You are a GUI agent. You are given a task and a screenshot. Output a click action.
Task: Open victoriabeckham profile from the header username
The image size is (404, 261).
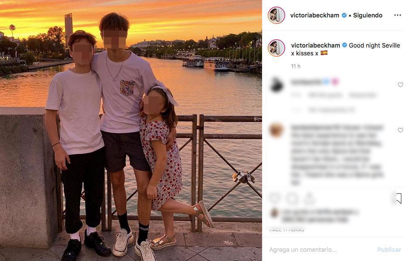pyautogui.click(x=314, y=15)
